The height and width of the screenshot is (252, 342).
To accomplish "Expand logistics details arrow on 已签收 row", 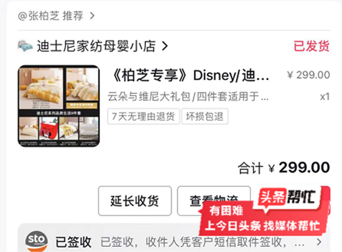I will [319, 242].
